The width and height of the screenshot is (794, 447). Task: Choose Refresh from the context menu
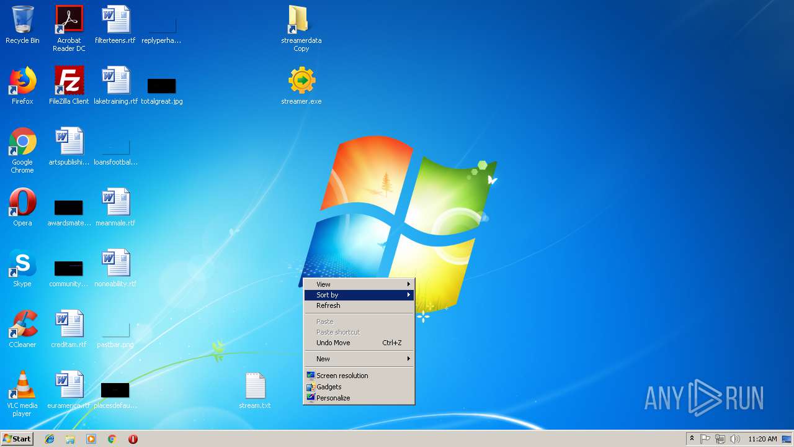tap(359, 305)
